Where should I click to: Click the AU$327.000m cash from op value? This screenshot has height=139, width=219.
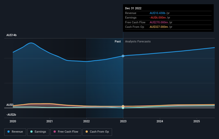point(159,27)
